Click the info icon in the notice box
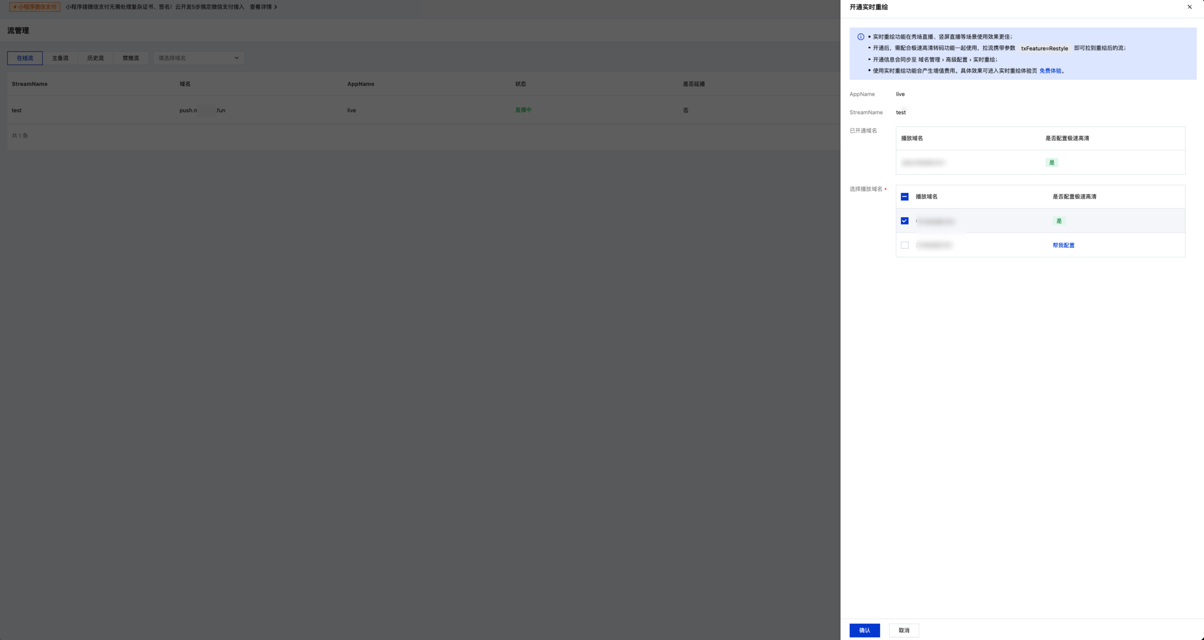Screen dimensions: 1204x640 (x=860, y=37)
